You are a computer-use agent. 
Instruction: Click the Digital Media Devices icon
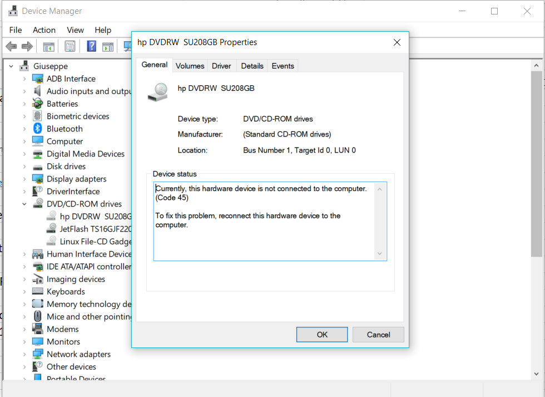pos(38,154)
